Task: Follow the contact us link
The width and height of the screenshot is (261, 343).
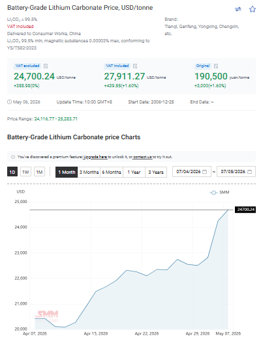Action: point(142,157)
